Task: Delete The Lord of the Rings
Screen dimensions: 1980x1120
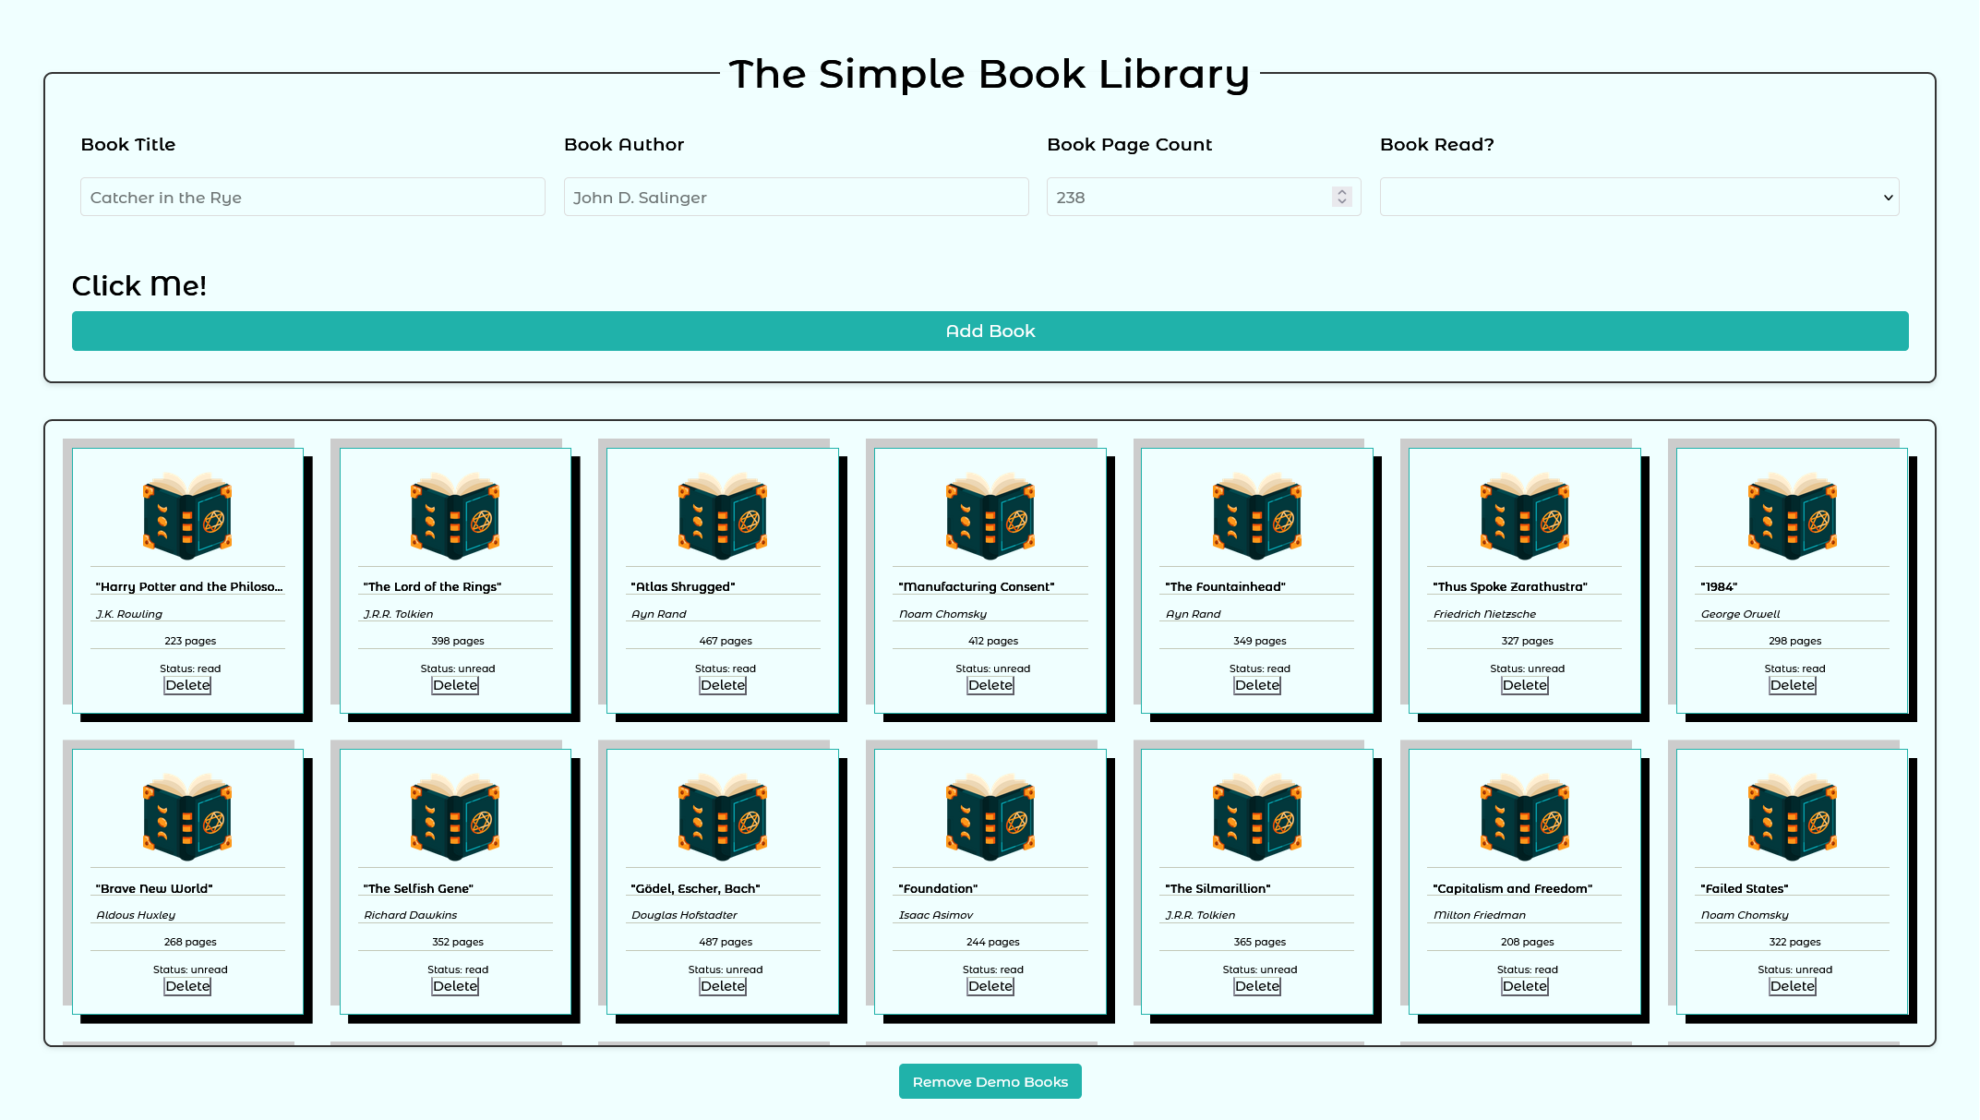Action: coord(455,685)
